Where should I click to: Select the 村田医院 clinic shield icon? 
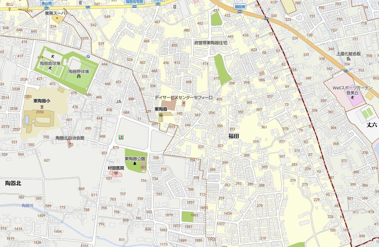click(116, 173)
